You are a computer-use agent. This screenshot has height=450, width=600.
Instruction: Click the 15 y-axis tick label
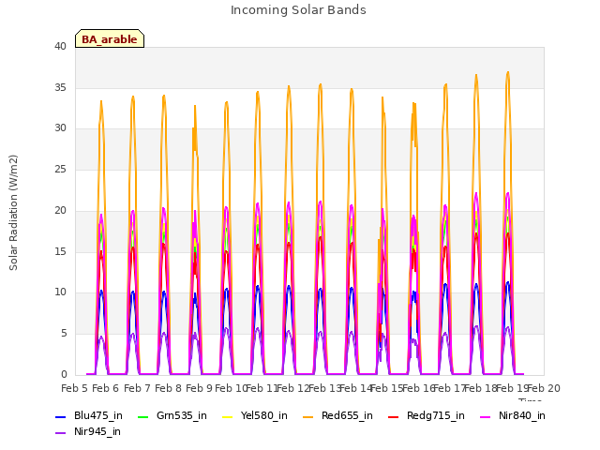tap(60, 251)
